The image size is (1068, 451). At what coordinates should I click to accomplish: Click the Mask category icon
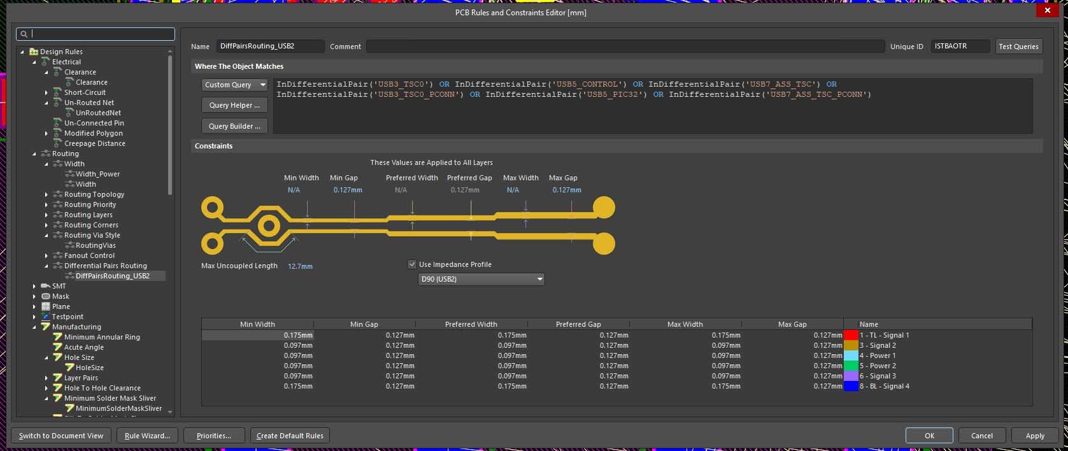click(x=45, y=296)
